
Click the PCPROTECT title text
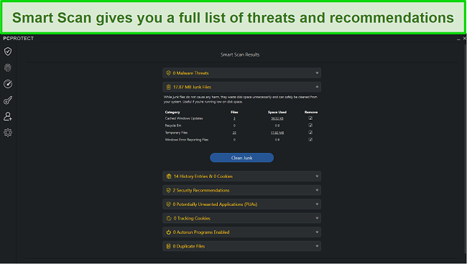coord(19,38)
